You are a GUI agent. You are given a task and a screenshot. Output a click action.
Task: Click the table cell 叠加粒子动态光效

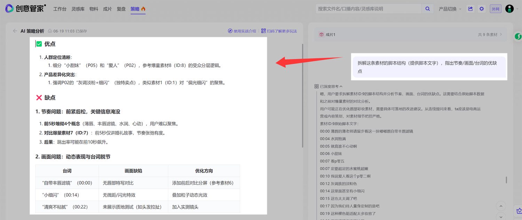click(x=204, y=195)
